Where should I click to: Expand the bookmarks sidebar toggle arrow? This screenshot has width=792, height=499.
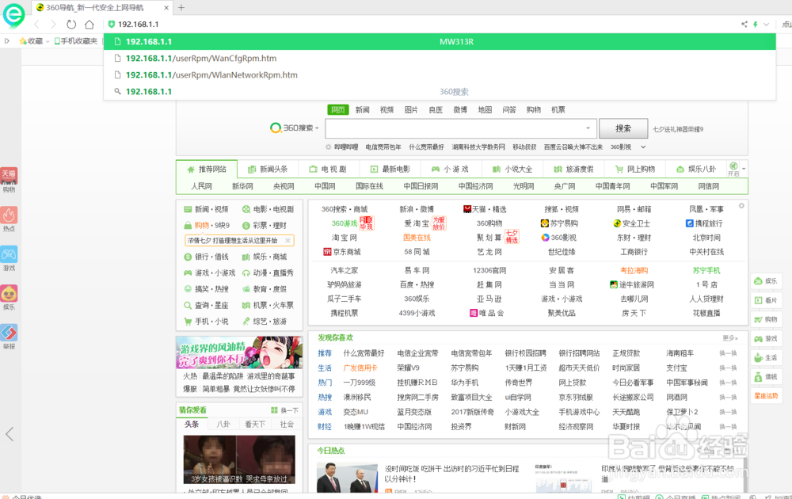(x=6, y=41)
